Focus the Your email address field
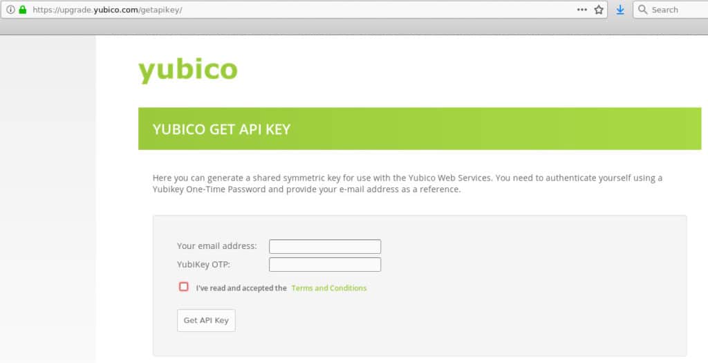Viewport: 708px width, 363px height. pyautogui.click(x=325, y=247)
